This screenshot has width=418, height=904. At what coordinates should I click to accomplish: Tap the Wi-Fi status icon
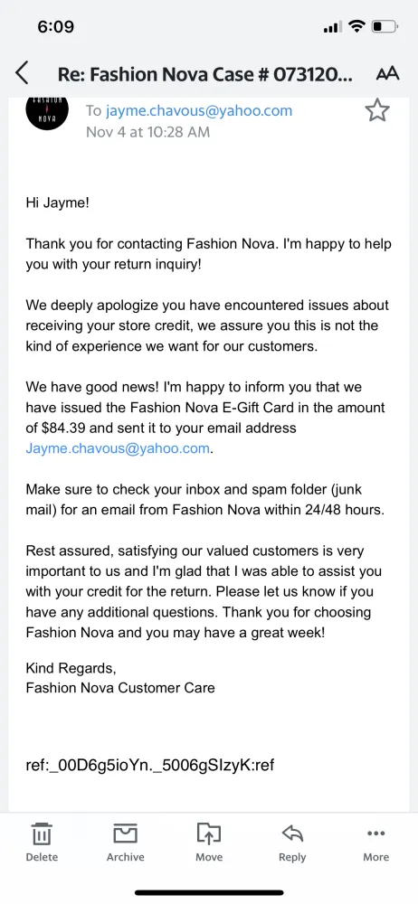point(358,26)
